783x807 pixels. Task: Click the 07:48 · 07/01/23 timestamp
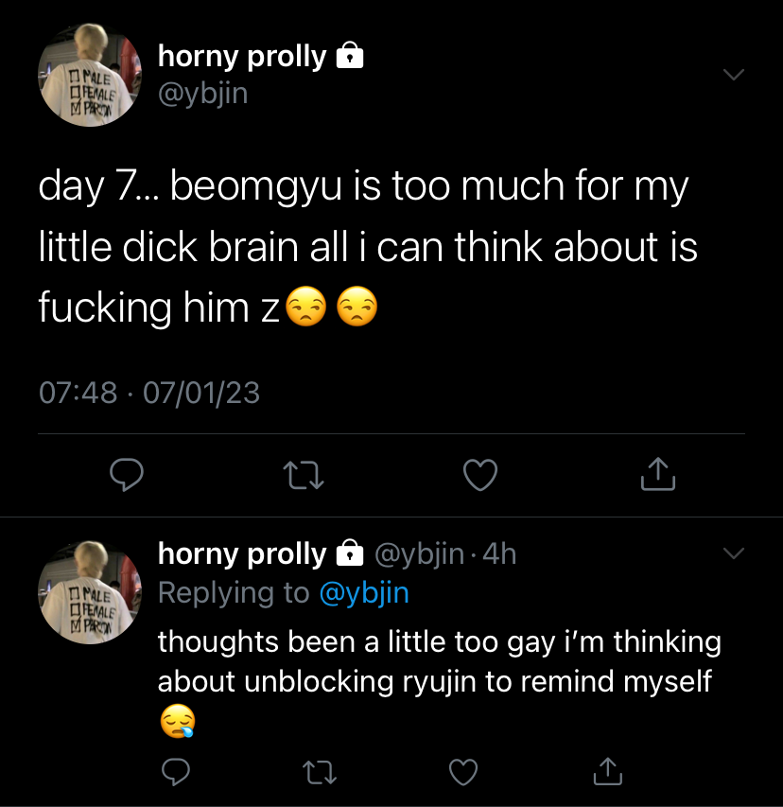point(149,393)
